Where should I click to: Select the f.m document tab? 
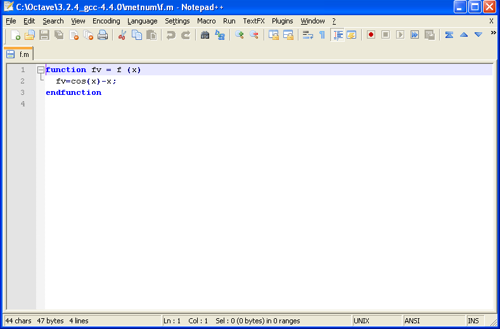(x=18, y=54)
